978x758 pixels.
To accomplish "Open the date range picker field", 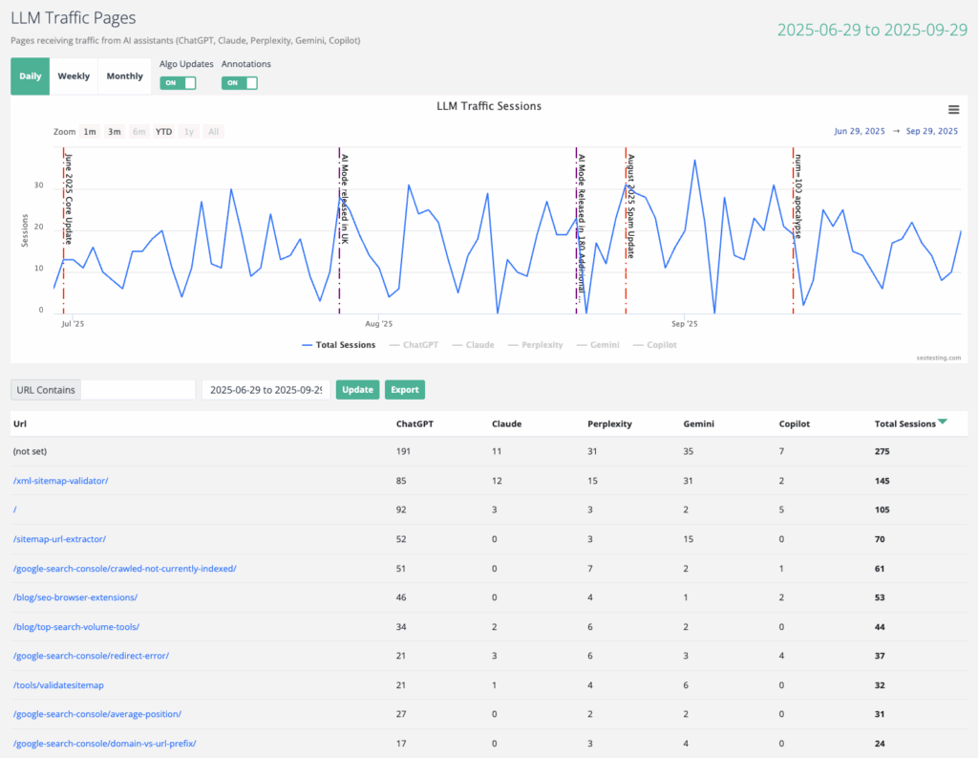I will pos(266,390).
